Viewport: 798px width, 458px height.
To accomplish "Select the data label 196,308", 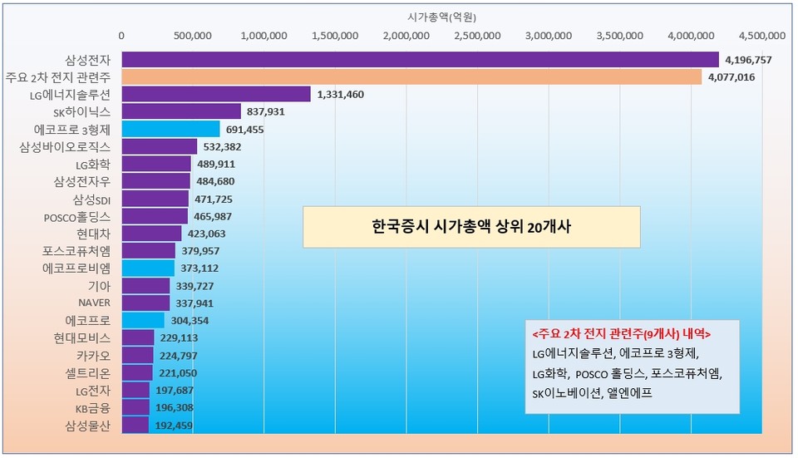I will [175, 408].
